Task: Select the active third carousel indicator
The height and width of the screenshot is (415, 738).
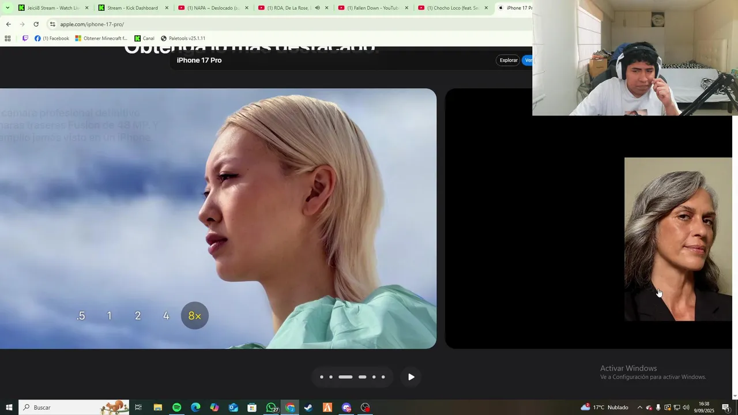Action: [345, 377]
